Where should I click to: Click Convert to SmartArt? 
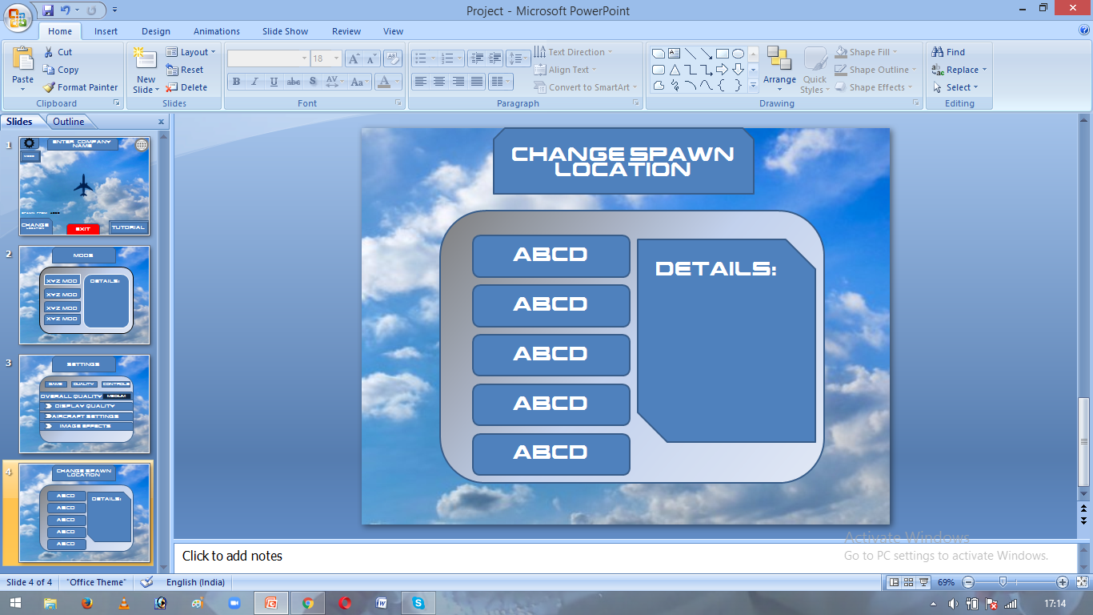pos(586,87)
